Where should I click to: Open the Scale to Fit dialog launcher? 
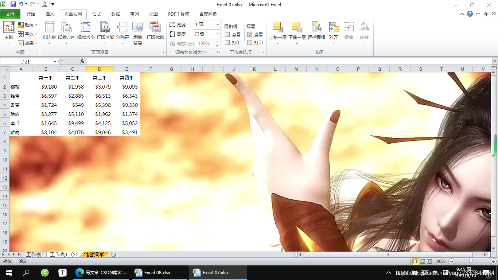coord(218,52)
